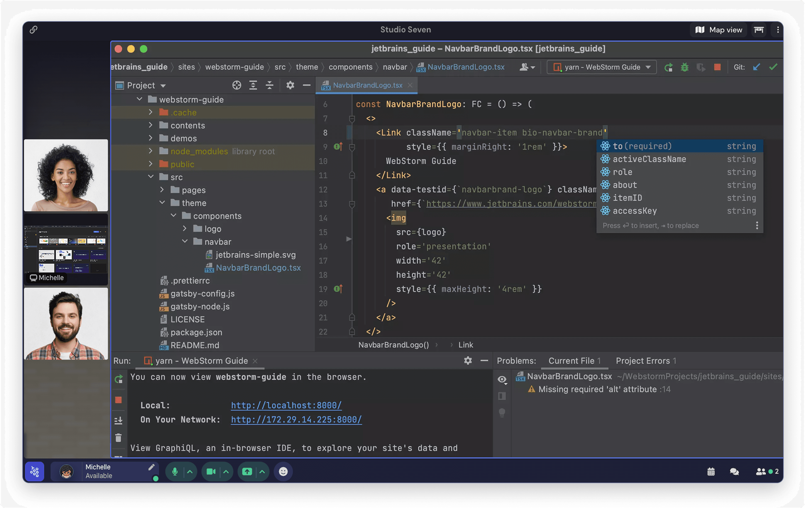
Task: Open README.md from the Project tree
Action: 189,345
